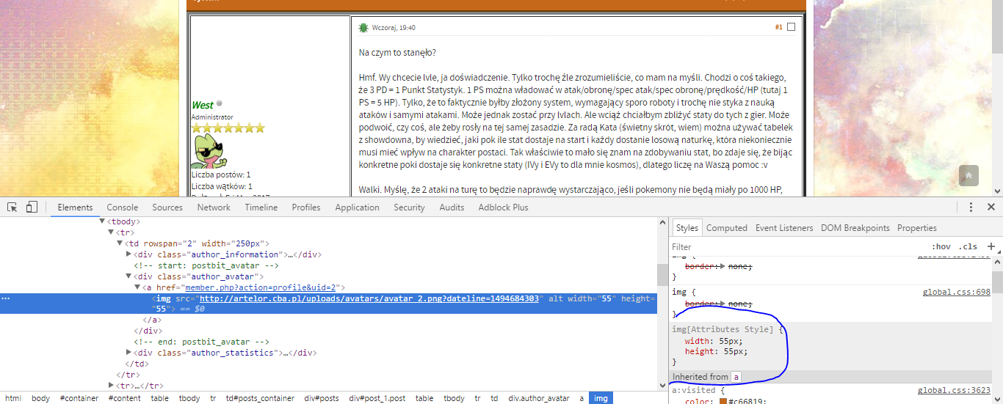Image resolution: width=1003 pixels, height=404 pixels.
Task: Click the styles Filter input field
Action: point(797,246)
